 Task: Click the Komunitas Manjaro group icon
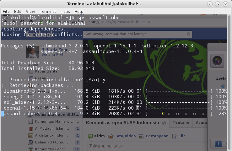click(x=31, y=122)
